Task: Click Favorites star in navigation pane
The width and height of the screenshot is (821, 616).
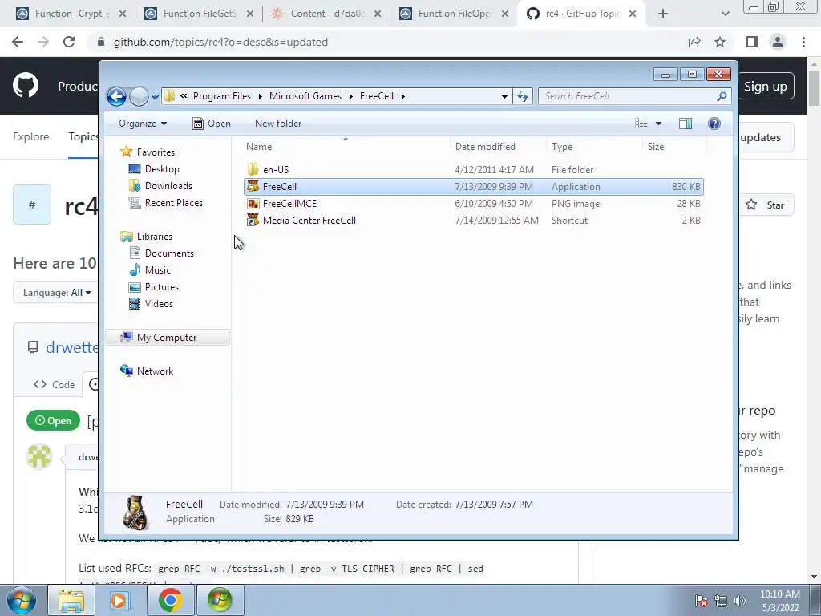Action: click(x=126, y=152)
